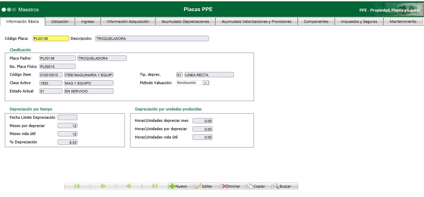
Task: Open the Componentes tab
Action: coord(316,21)
